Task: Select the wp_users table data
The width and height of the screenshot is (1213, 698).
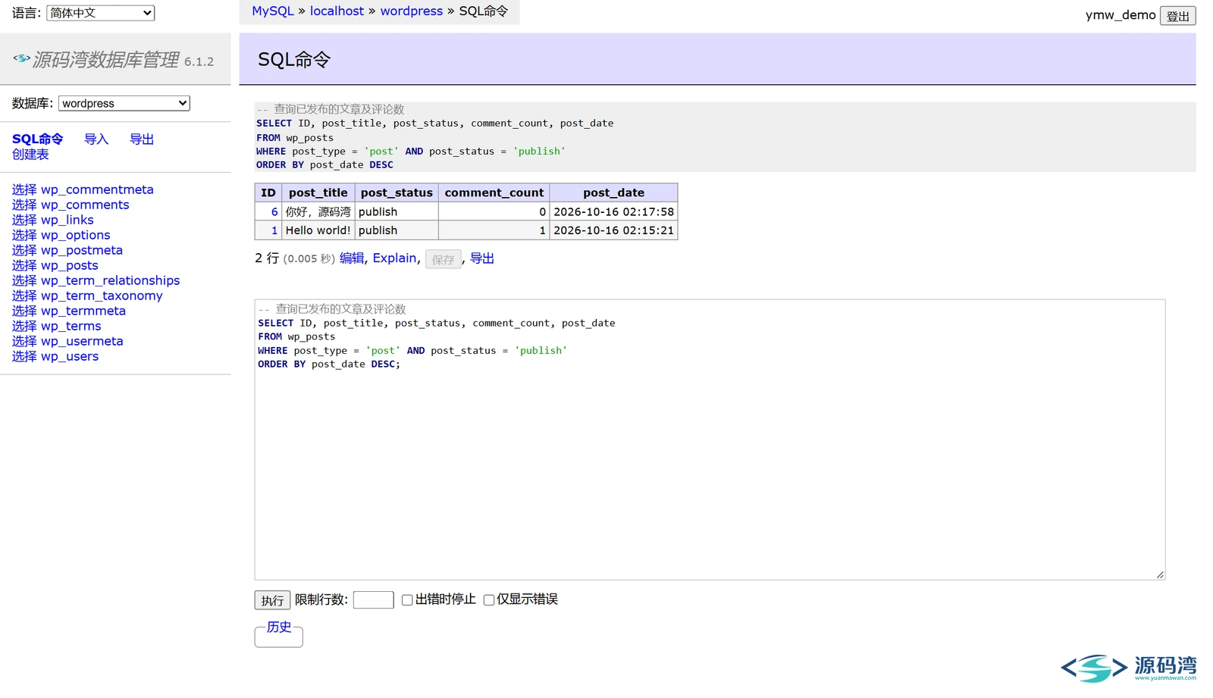Action: click(24, 356)
